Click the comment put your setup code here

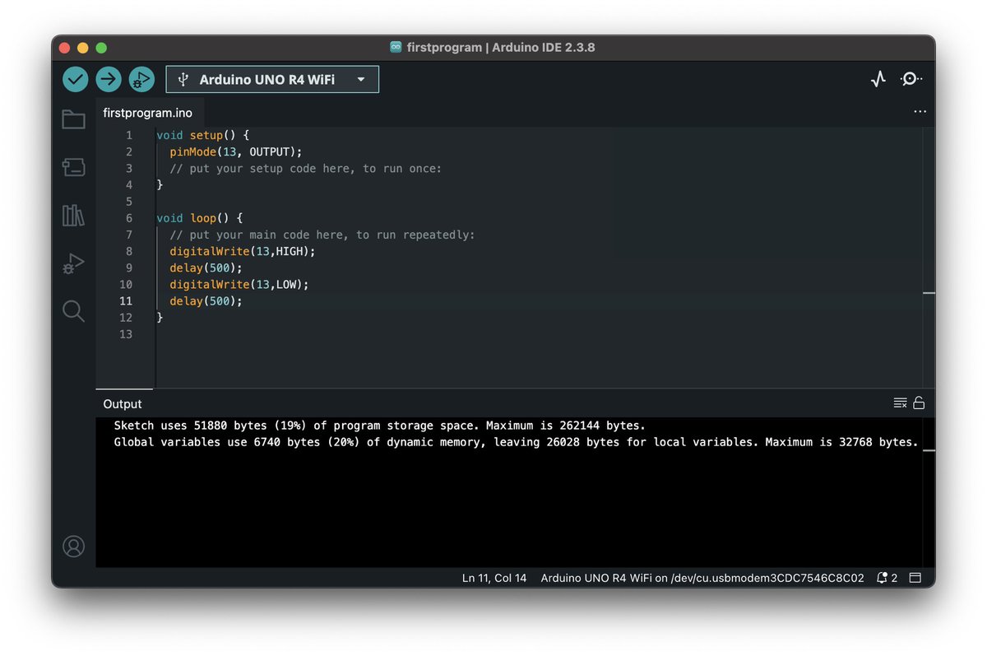[306, 168]
